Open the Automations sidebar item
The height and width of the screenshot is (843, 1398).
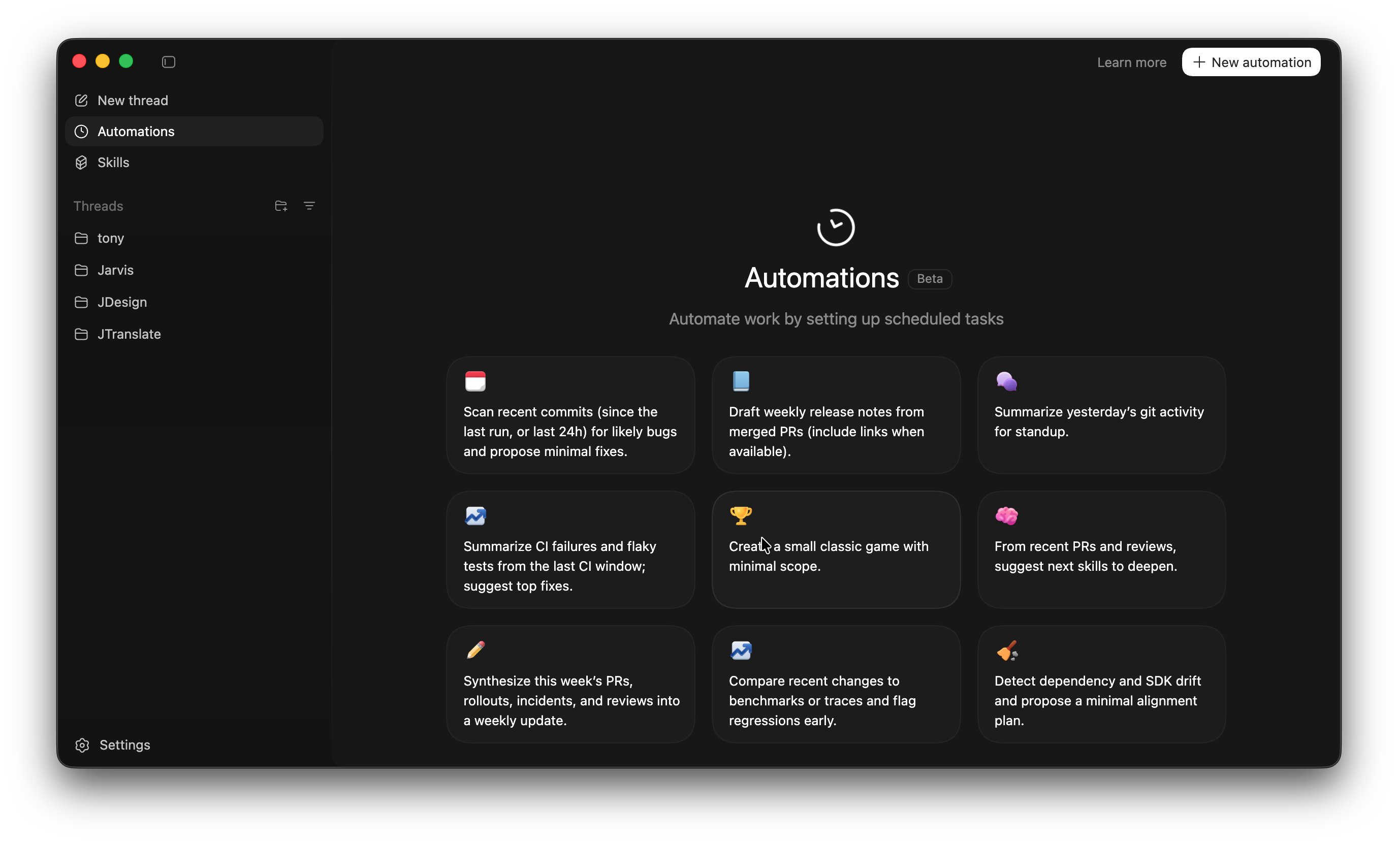tap(136, 132)
